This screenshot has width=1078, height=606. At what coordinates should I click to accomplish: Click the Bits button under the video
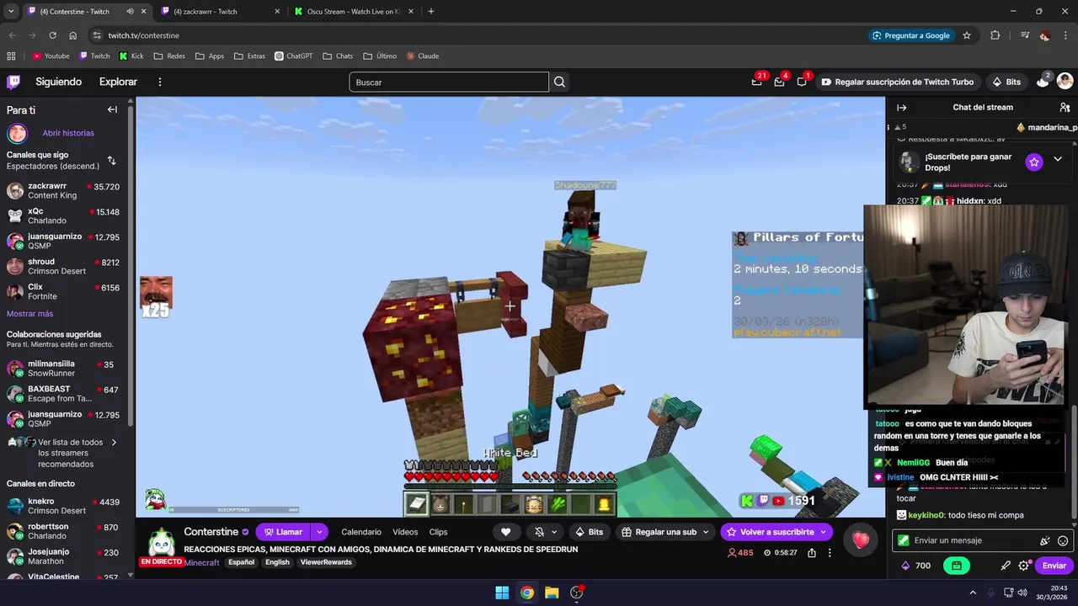(x=589, y=532)
